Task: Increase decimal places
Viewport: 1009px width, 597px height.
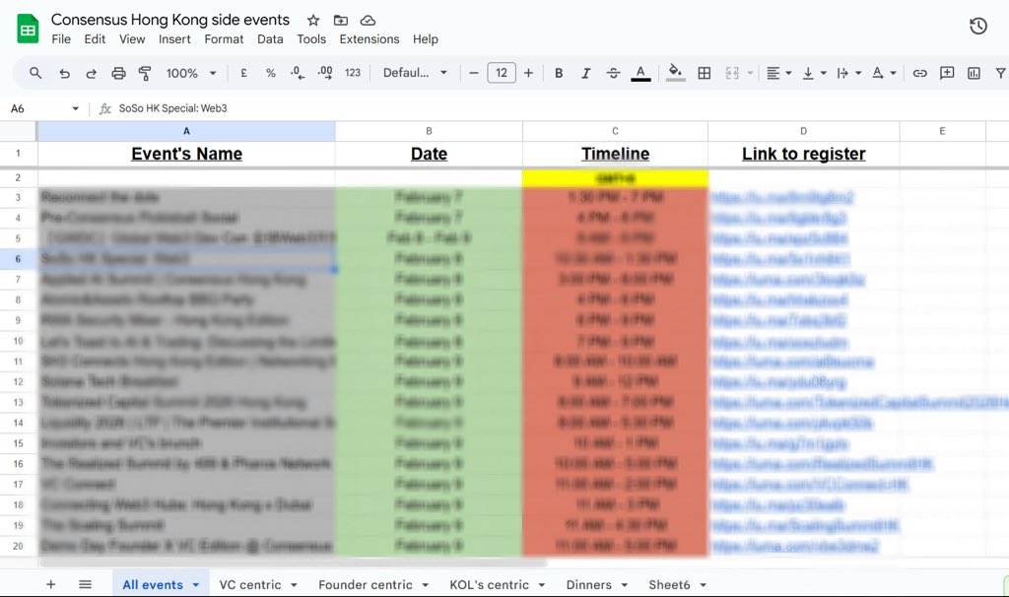Action: pyautogui.click(x=325, y=73)
